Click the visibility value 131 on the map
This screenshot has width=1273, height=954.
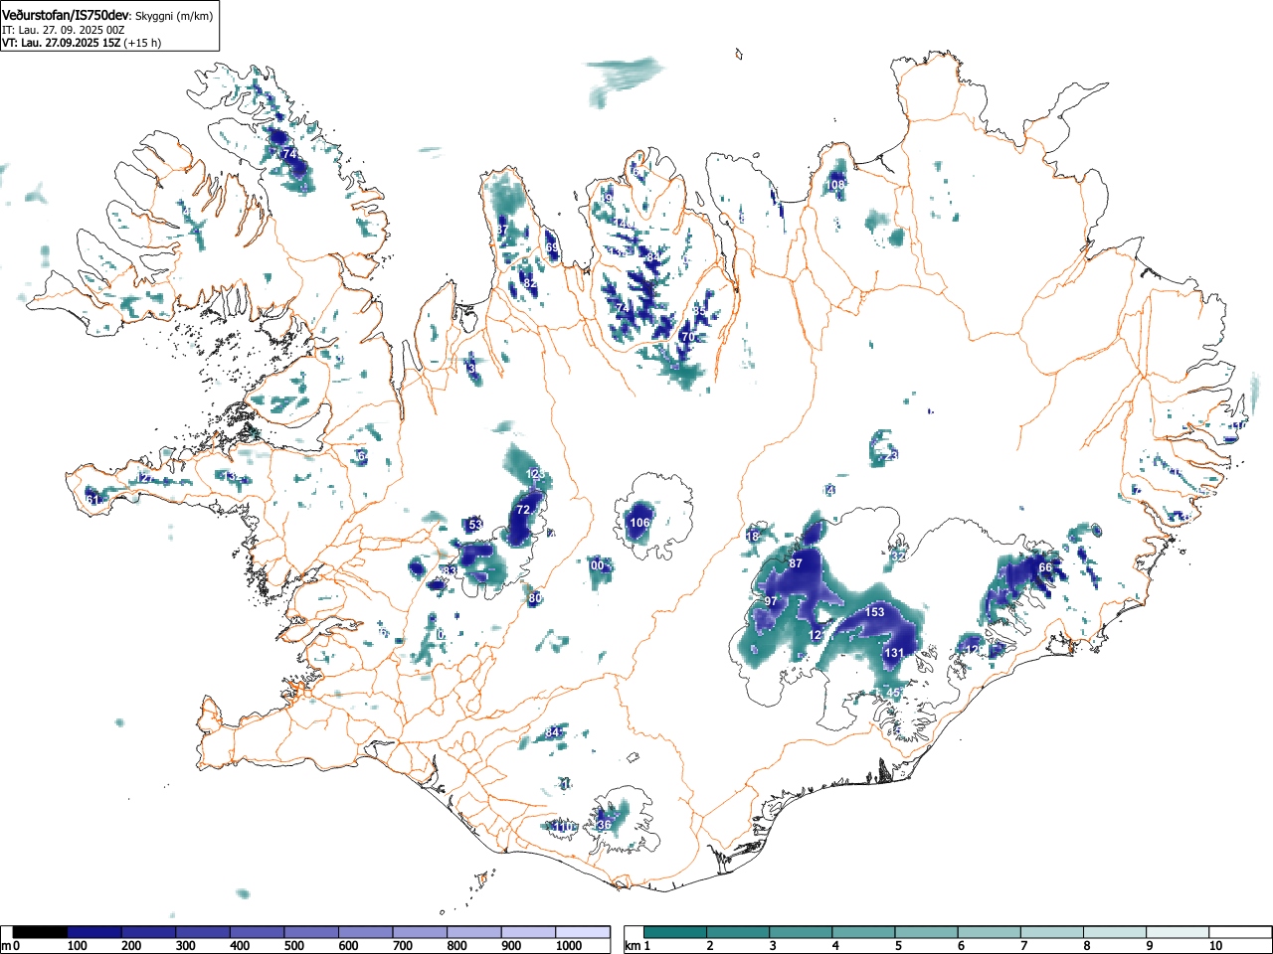(x=894, y=653)
